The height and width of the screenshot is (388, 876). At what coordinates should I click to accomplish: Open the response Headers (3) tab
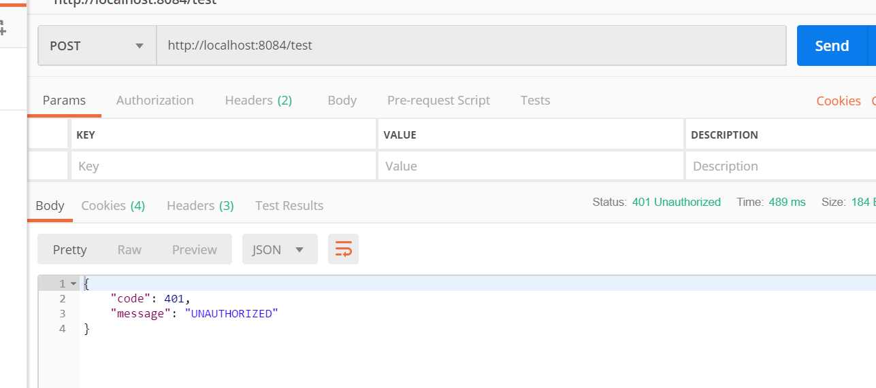[200, 205]
